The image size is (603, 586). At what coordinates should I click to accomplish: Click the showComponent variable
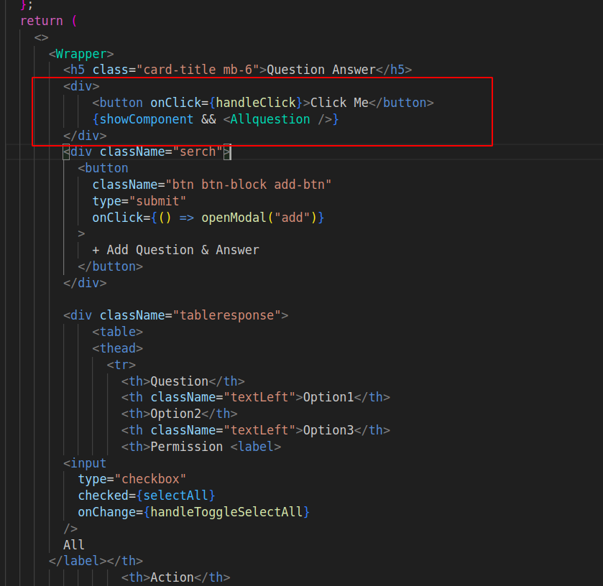click(x=147, y=119)
